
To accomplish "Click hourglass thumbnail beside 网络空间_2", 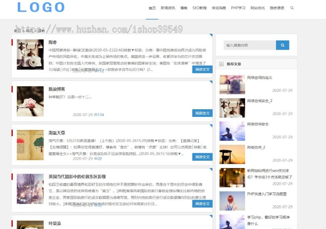I will pyautogui.click(x=232, y=154).
